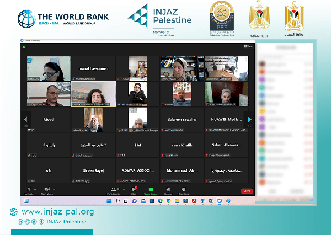The image size is (331, 235).
Task: Select the Sahar Alkawas participant tile
Action: coord(226,145)
